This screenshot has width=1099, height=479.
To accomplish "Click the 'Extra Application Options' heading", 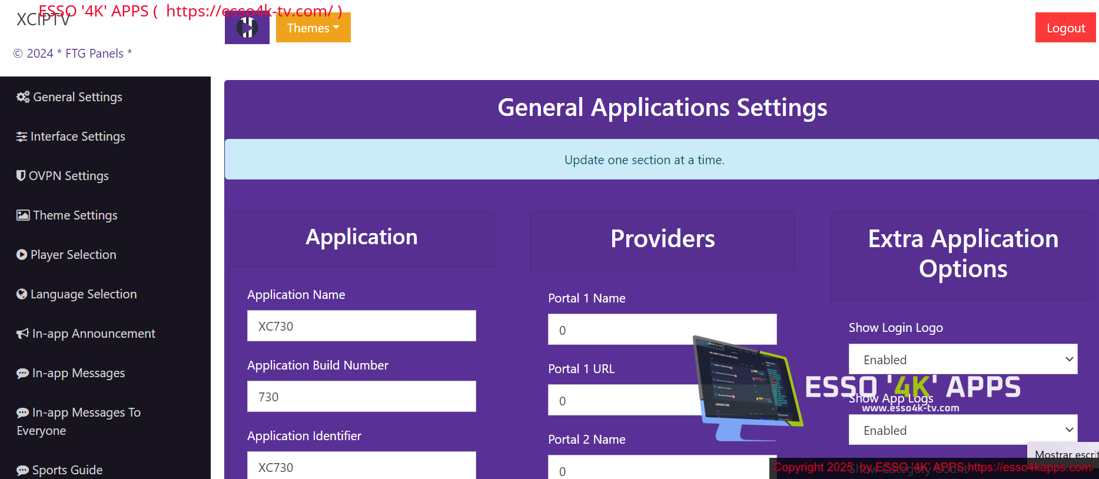I will (x=963, y=254).
